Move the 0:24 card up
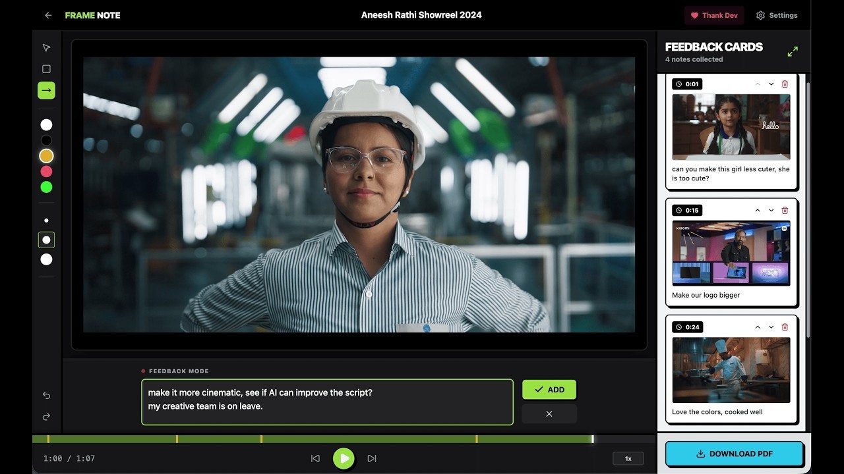The image size is (844, 474). click(x=757, y=327)
